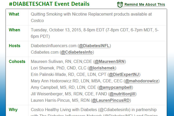Click the Cohosts row label
Viewport: 174px width, 116px height.
click(17, 61)
